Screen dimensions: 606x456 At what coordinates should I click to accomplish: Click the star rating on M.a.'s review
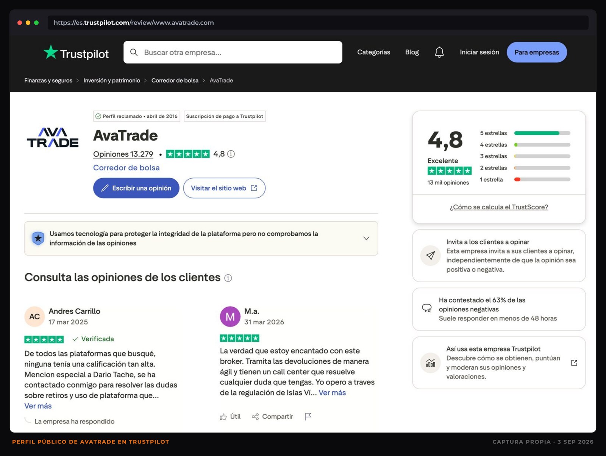tap(239, 338)
